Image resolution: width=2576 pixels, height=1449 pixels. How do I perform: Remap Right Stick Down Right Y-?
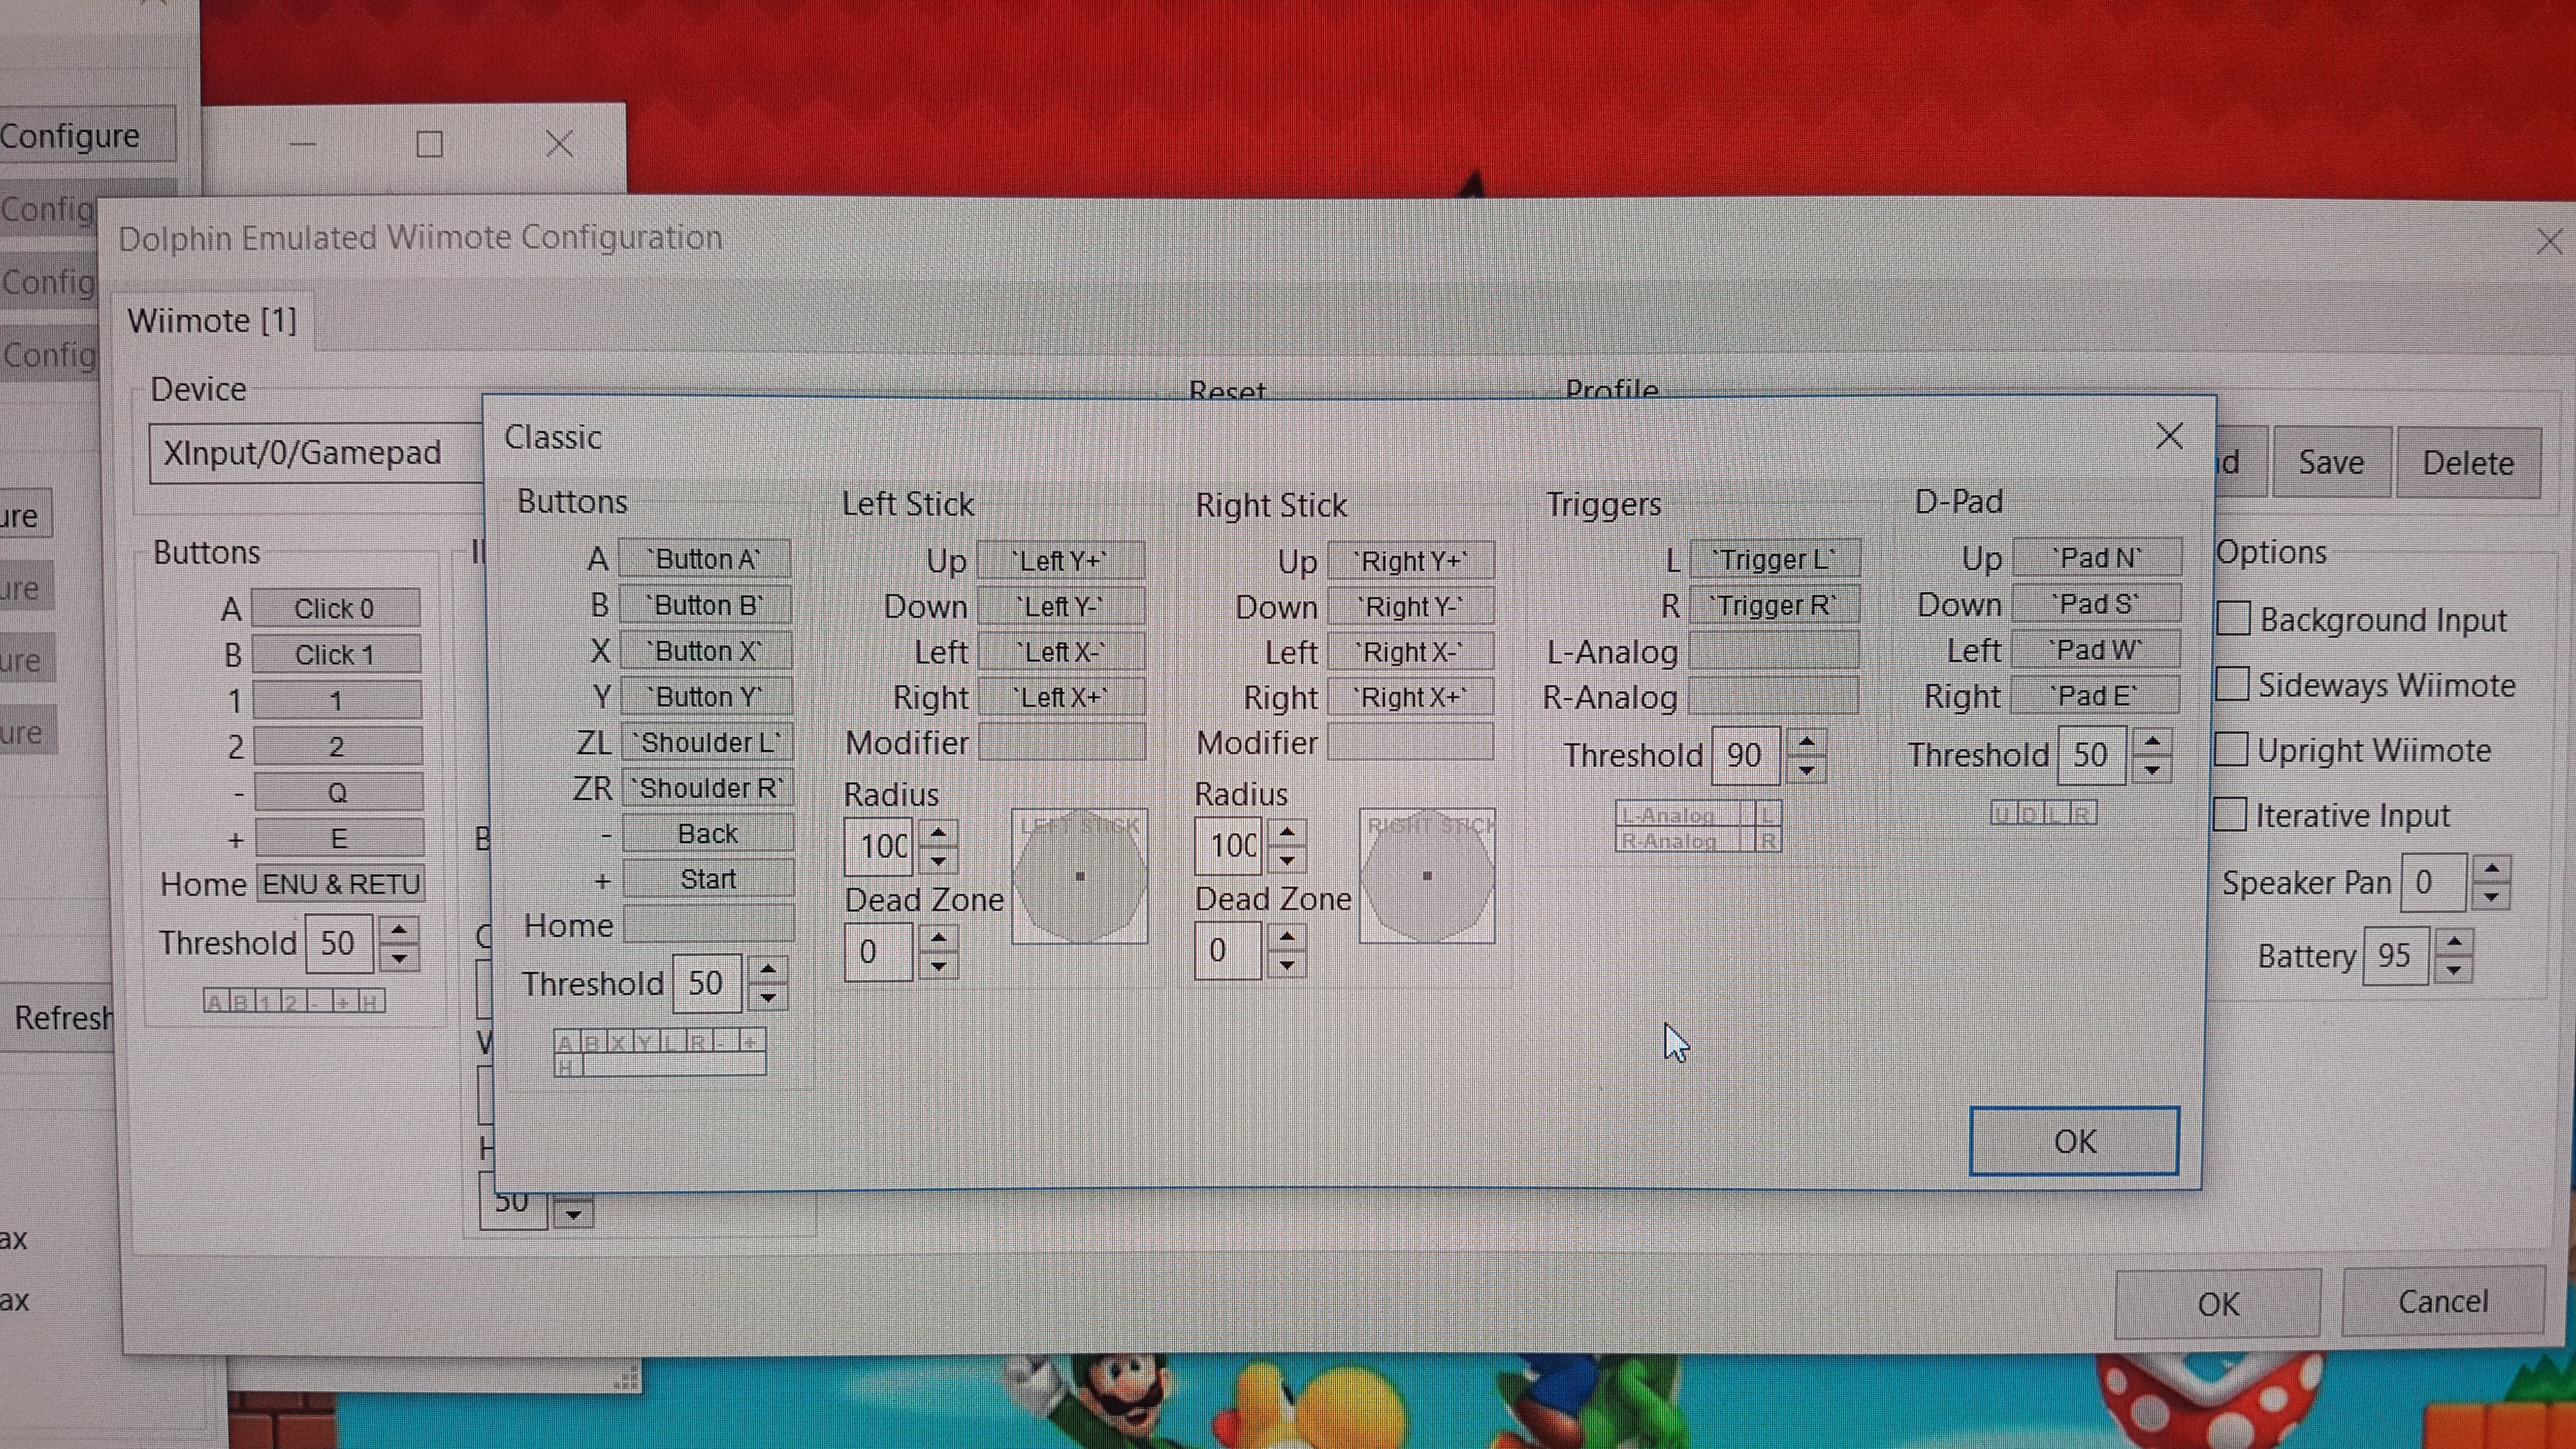point(1411,606)
